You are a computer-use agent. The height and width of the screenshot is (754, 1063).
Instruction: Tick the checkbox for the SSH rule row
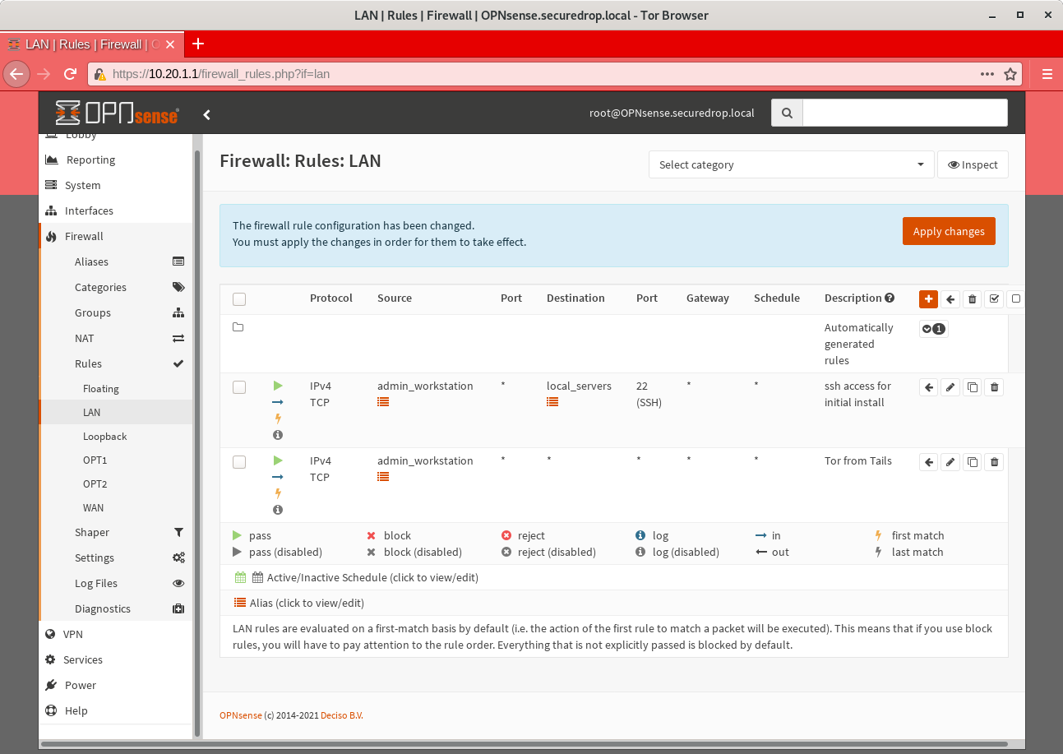(x=239, y=386)
